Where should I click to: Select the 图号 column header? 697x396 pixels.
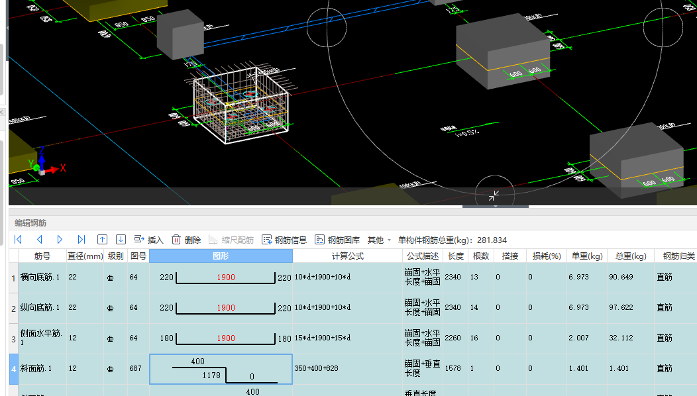(138, 256)
